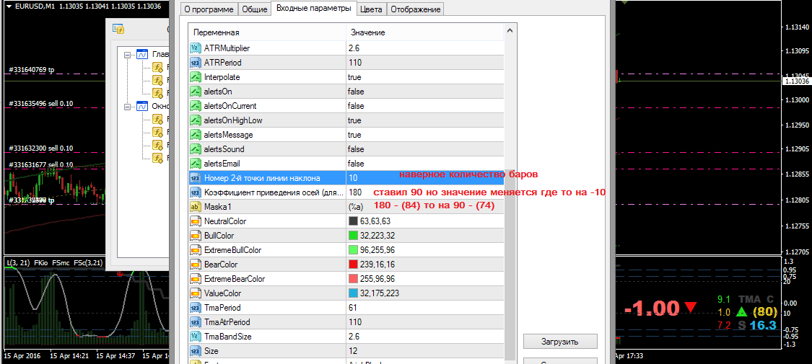This screenshot has height=364, width=812.
Task: Pick the BullColor green swatch
Action: 353,236
